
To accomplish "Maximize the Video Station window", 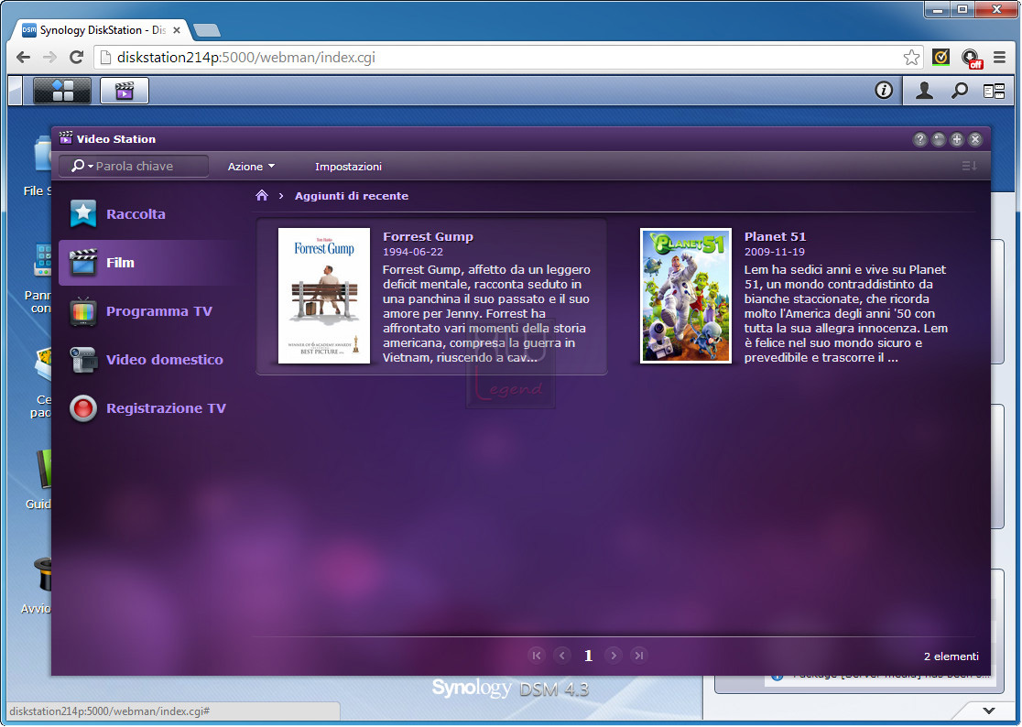I will pyautogui.click(x=957, y=139).
